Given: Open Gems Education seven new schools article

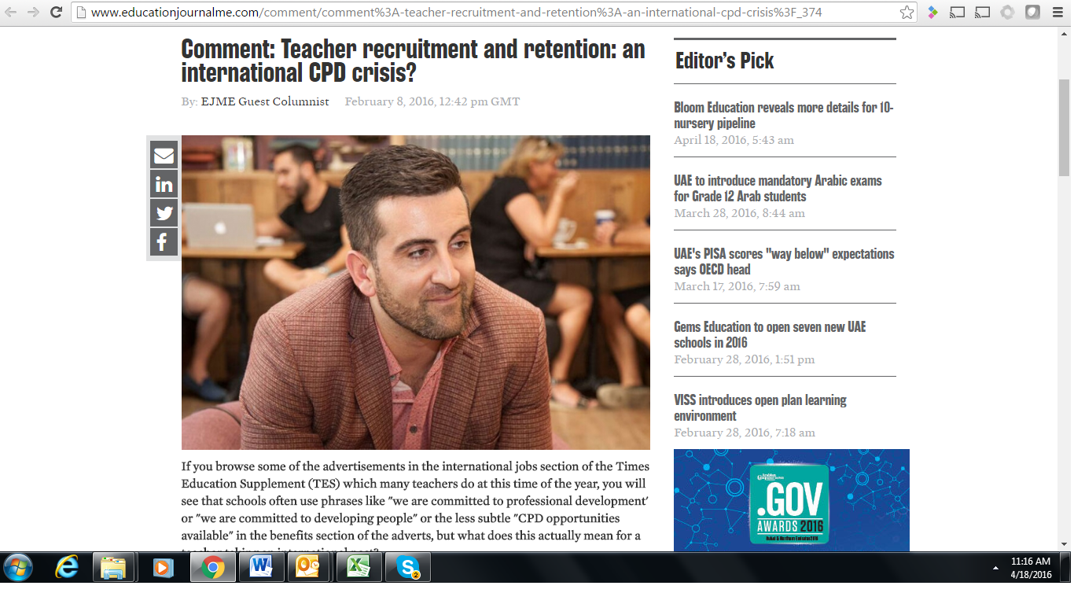Looking at the screenshot, I should 769,334.
